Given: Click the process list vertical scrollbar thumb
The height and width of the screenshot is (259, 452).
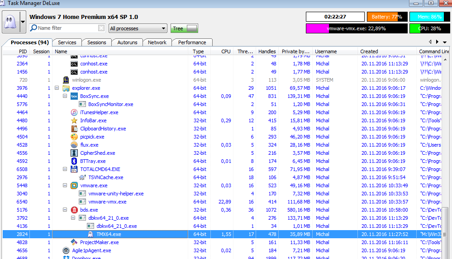Looking at the screenshot, I should [445, 234].
